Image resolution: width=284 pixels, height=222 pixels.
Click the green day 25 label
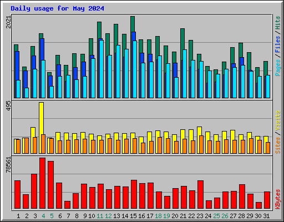(x=216, y=216)
